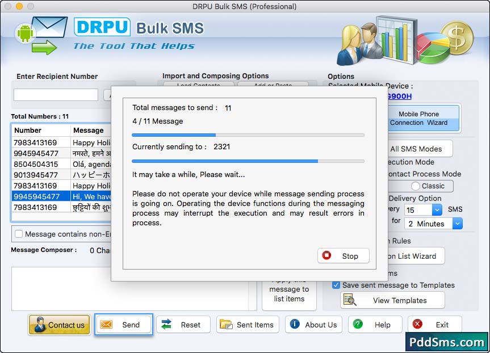Click the envelope icon on Send
Screen dimensions: 490x353
[x=106, y=325]
